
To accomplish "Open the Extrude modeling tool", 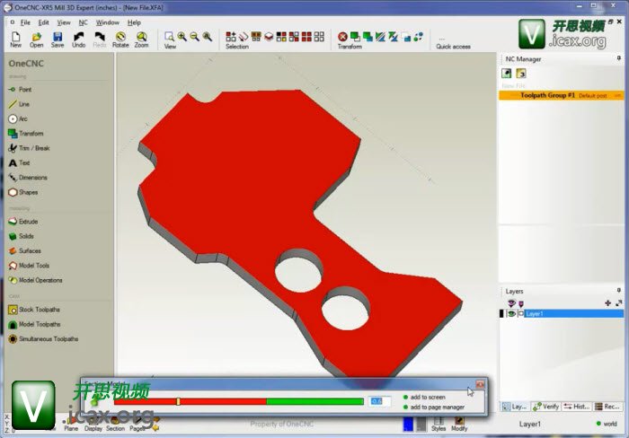I will pyautogui.click(x=22, y=221).
